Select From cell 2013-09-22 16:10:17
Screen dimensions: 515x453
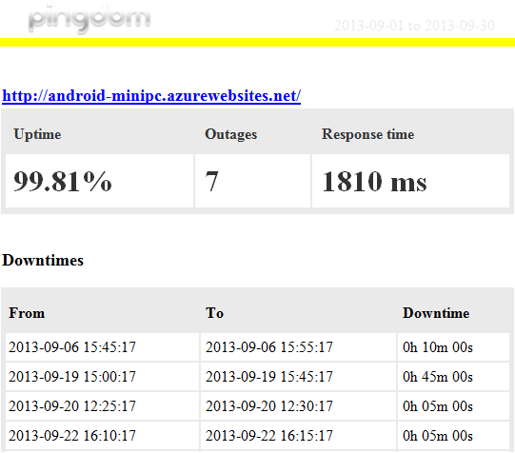[102, 436]
